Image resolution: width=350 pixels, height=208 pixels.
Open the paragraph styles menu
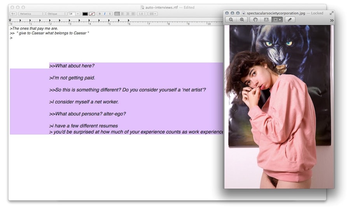(13, 14)
